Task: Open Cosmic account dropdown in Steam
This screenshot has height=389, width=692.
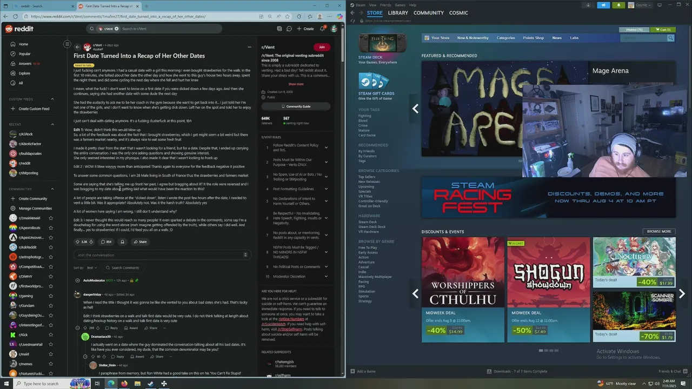Action: click(x=640, y=5)
